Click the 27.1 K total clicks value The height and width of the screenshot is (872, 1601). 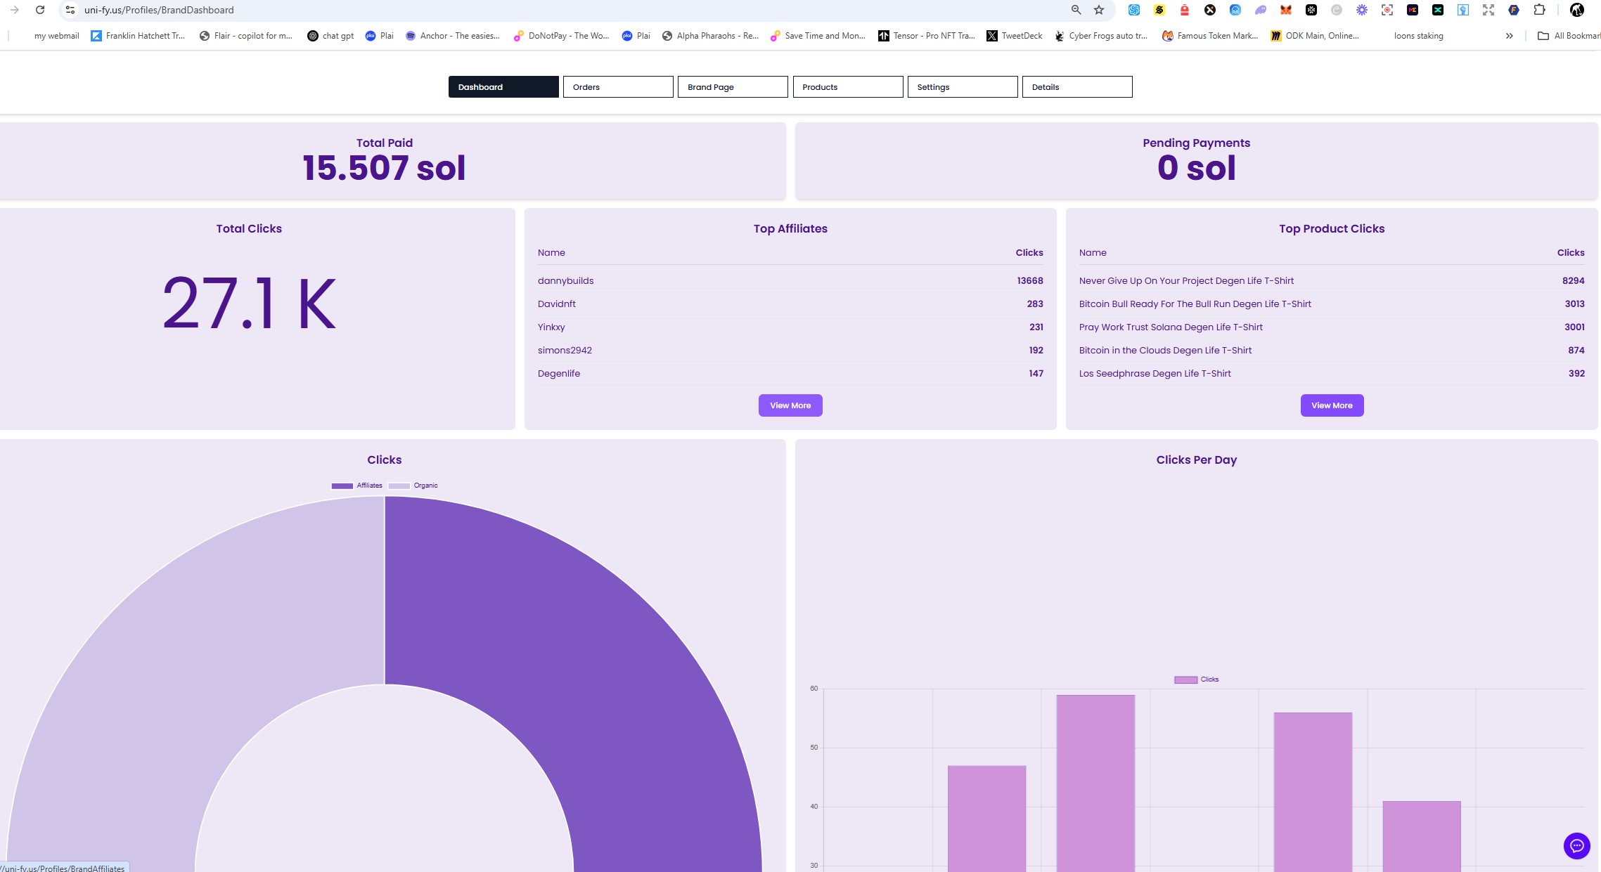[x=249, y=303]
